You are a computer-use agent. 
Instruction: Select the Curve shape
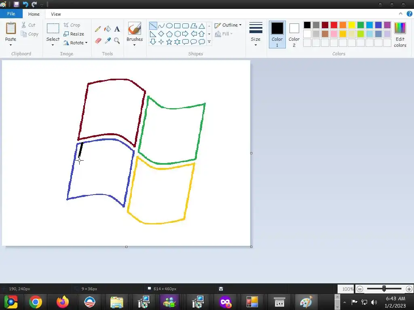point(161,26)
